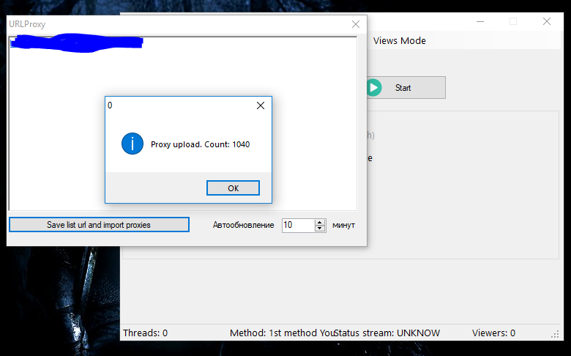This screenshot has width=571, height=356.
Task: Open the Views Mode menu
Action: pos(399,41)
